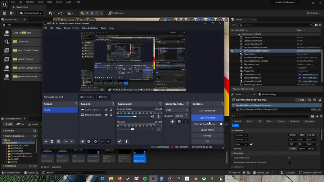The width and height of the screenshot is (324, 182).
Task: Click the Save icon in Unreal toolbar
Action: (4, 13)
